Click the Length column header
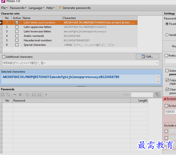 click(x=139, y=100)
